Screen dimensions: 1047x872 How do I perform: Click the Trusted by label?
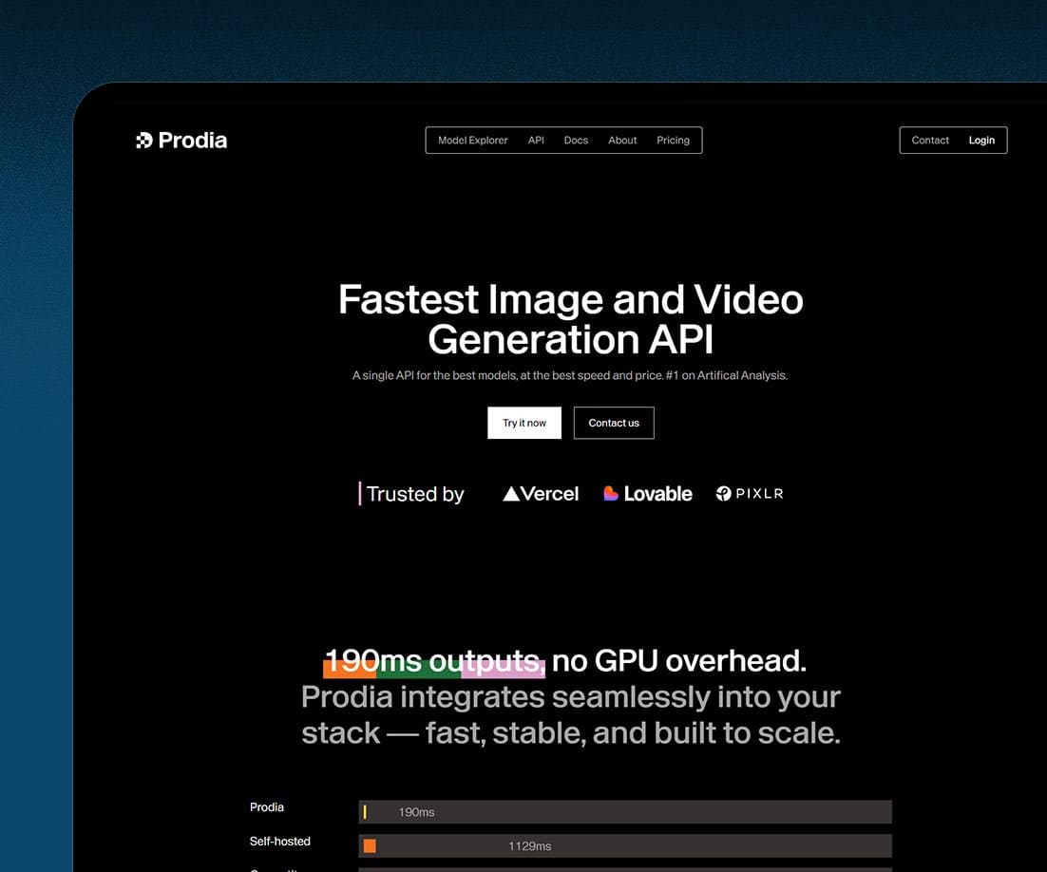click(414, 494)
